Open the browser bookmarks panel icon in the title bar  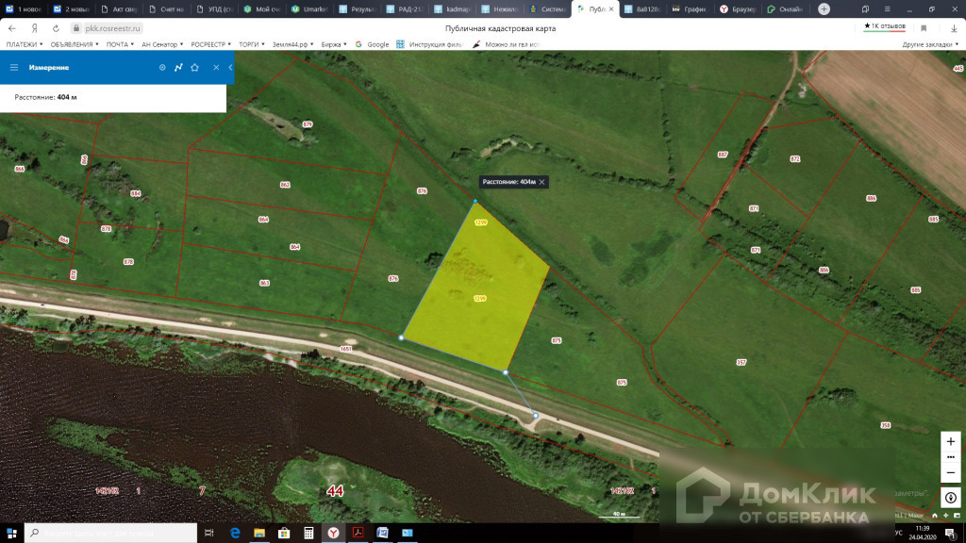866,9
